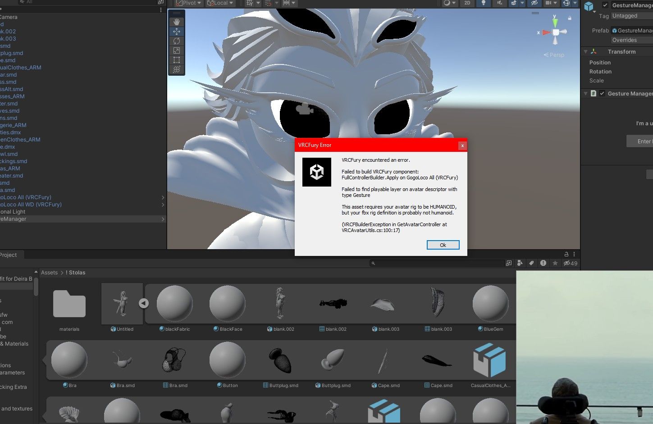
Task: Select the combined Transform tool
Action: click(x=177, y=69)
